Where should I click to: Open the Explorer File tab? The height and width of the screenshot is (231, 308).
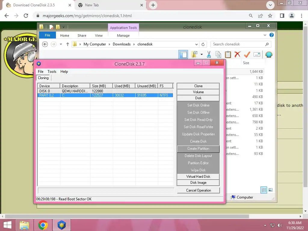pyautogui.click(x=47, y=35)
